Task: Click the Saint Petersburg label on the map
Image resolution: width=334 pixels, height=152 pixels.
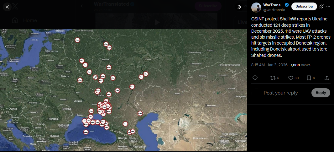Action: [x=84, y=30]
